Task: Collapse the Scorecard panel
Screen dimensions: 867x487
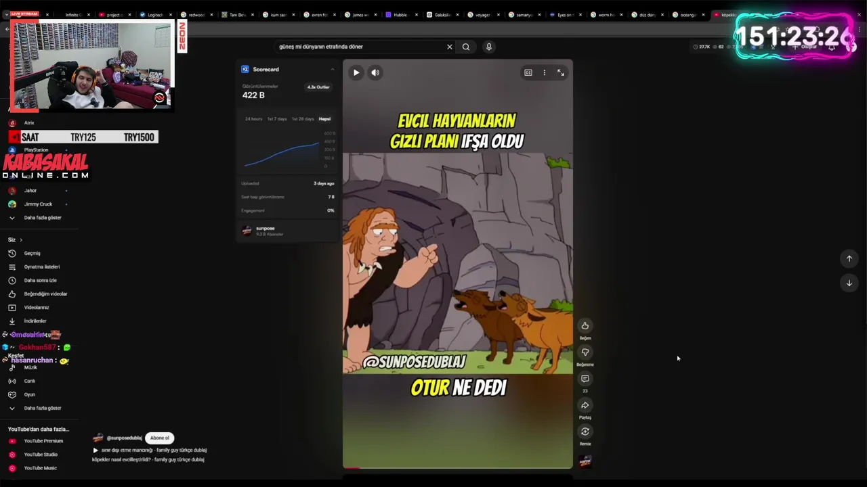Action: tap(332, 69)
